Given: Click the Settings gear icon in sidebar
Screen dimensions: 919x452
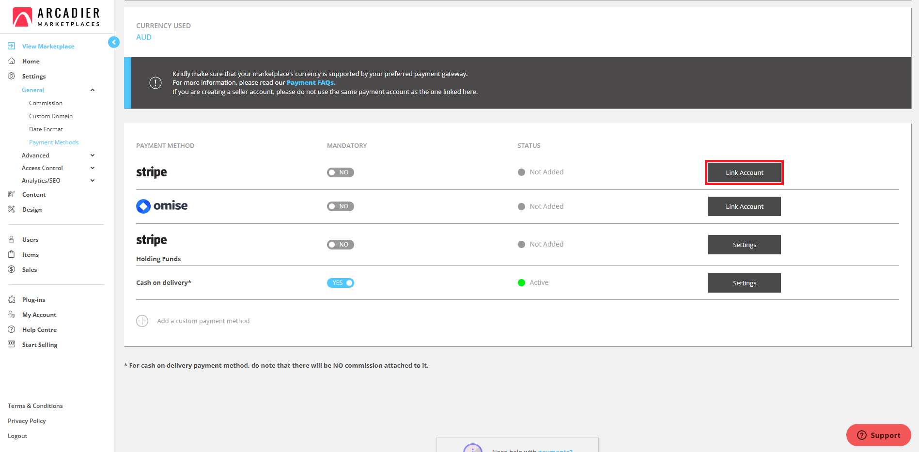Looking at the screenshot, I should [x=12, y=76].
